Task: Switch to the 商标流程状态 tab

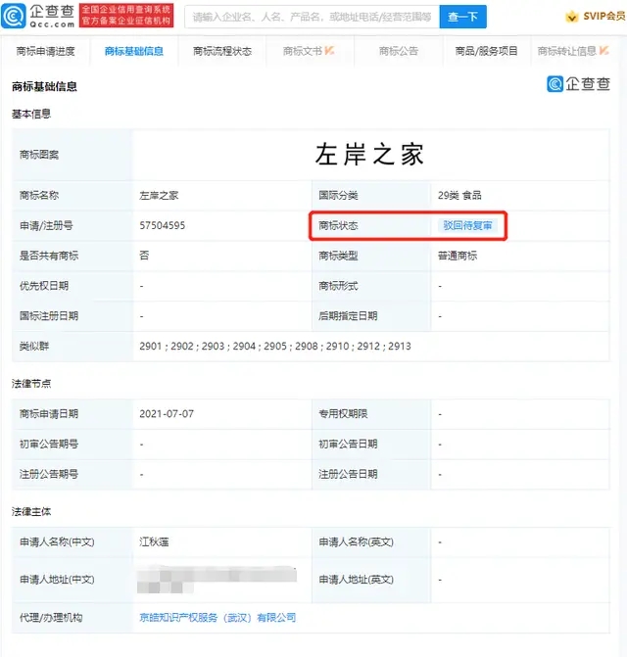Action: point(222,51)
